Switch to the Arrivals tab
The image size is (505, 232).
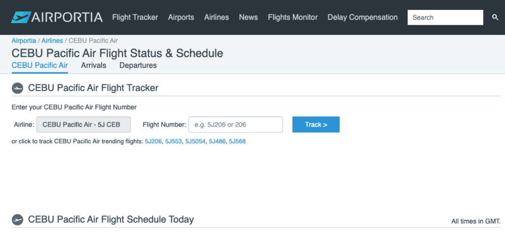pyautogui.click(x=94, y=66)
